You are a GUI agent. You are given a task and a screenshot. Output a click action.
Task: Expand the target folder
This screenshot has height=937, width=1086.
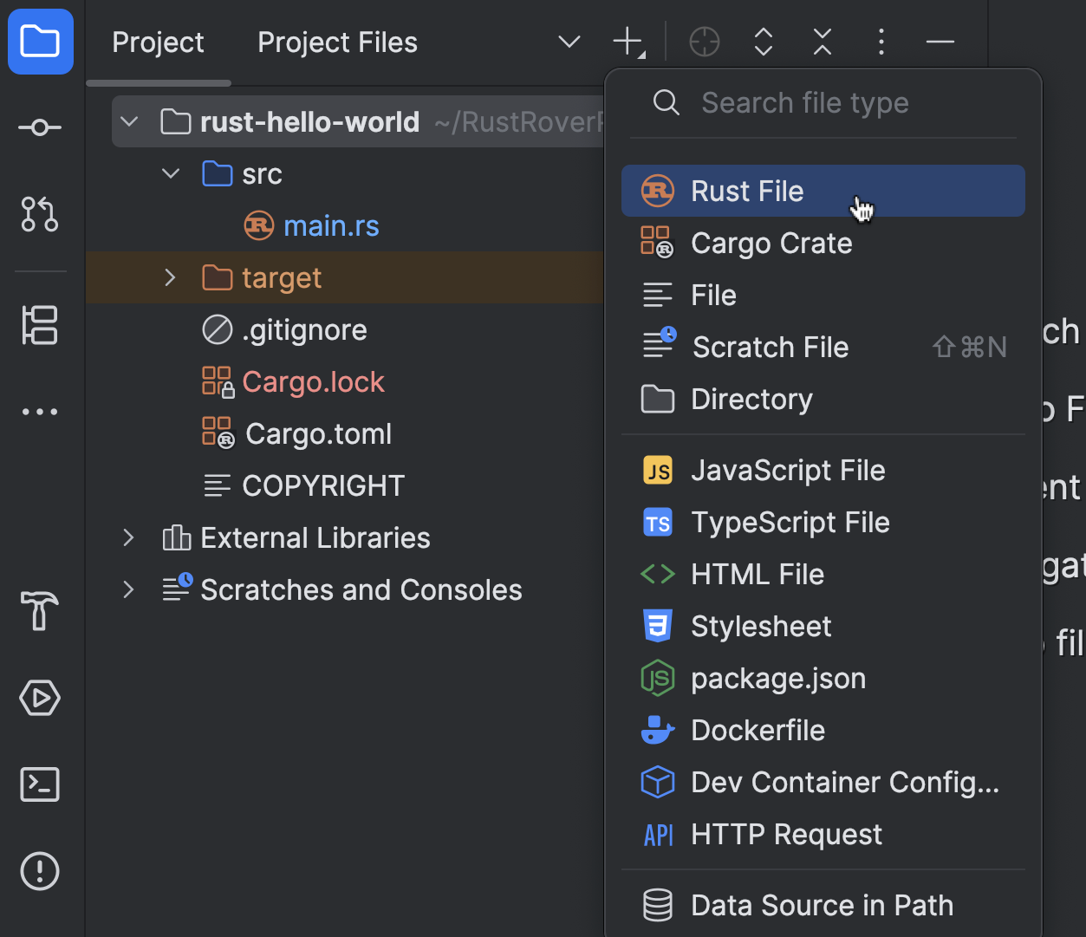pos(171,278)
